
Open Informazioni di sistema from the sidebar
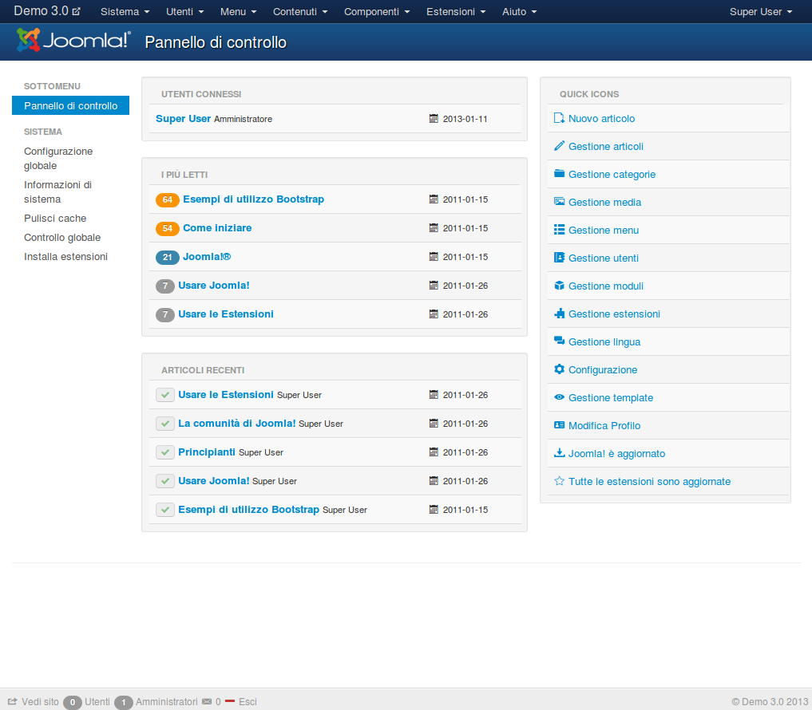pos(58,192)
